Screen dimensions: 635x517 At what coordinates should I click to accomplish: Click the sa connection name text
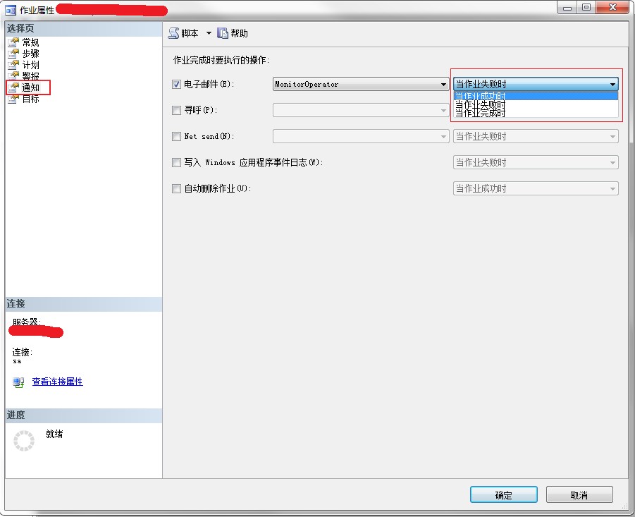point(17,361)
